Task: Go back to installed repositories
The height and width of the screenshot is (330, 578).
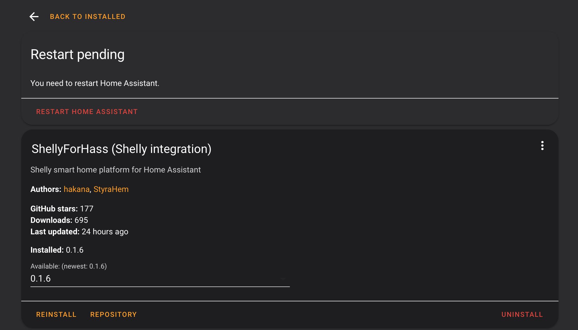Action: pyautogui.click(x=88, y=16)
